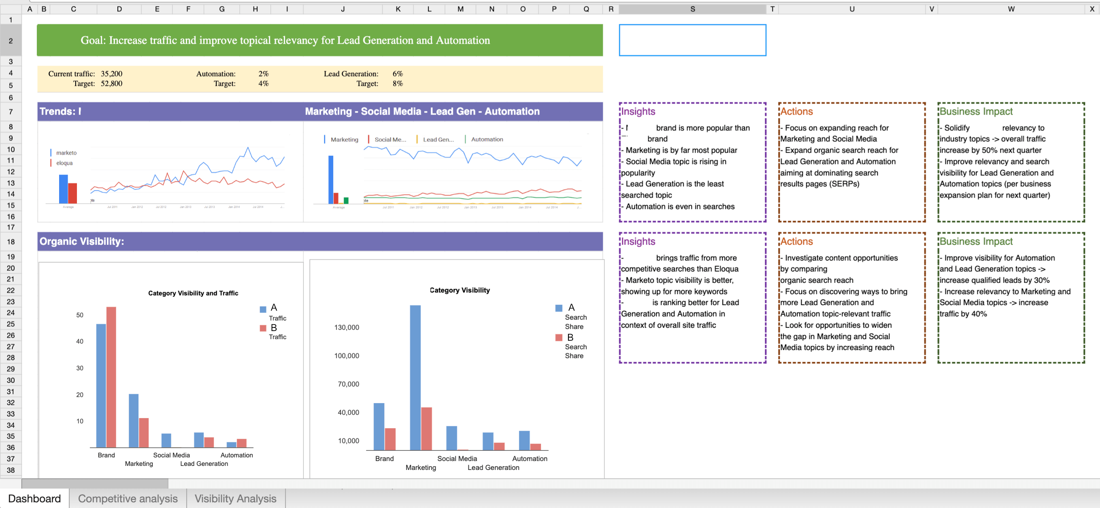This screenshot has width=1100, height=508.
Task: Click the green Goal banner cell
Action: point(320,40)
